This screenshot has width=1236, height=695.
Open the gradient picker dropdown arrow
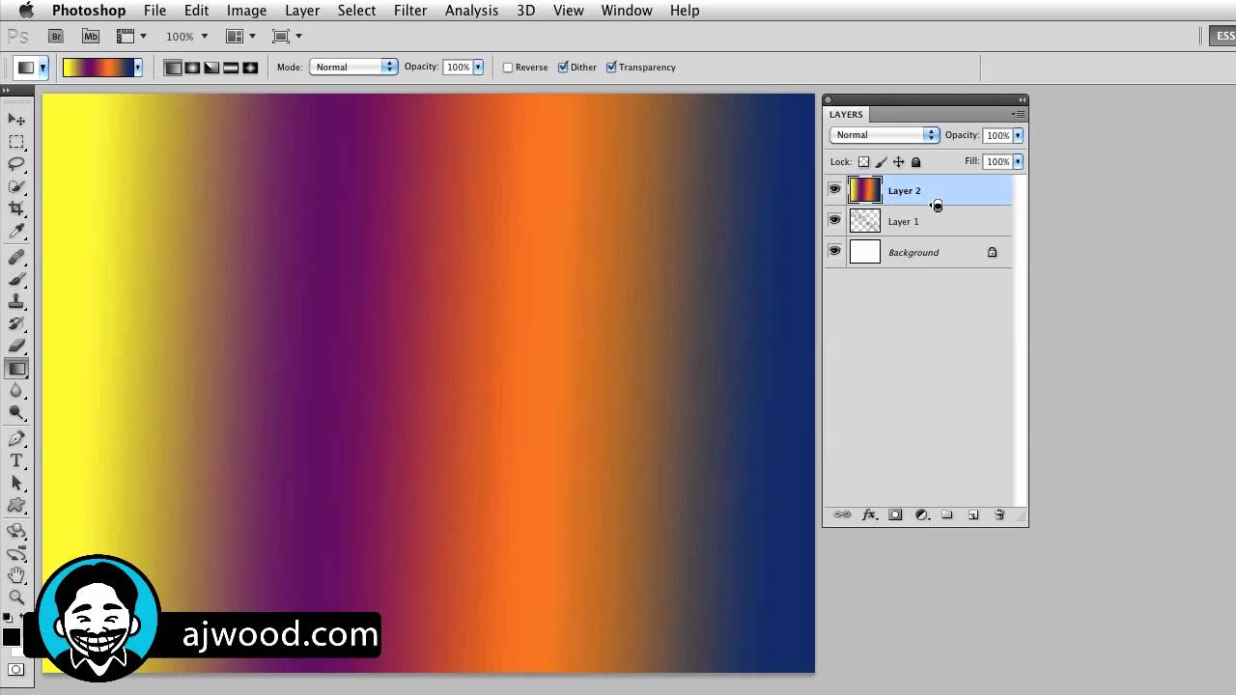click(x=138, y=68)
